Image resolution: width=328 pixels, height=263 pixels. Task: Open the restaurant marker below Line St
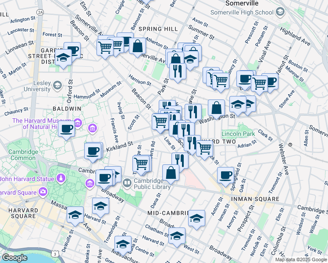[x=180, y=160]
